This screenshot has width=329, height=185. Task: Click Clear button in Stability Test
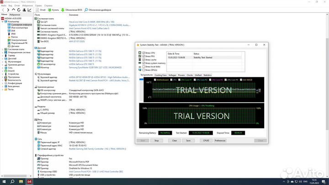pyautogui.click(x=175, y=141)
